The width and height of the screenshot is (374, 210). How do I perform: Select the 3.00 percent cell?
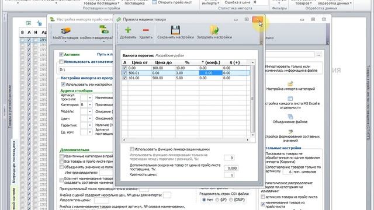tap(187, 73)
